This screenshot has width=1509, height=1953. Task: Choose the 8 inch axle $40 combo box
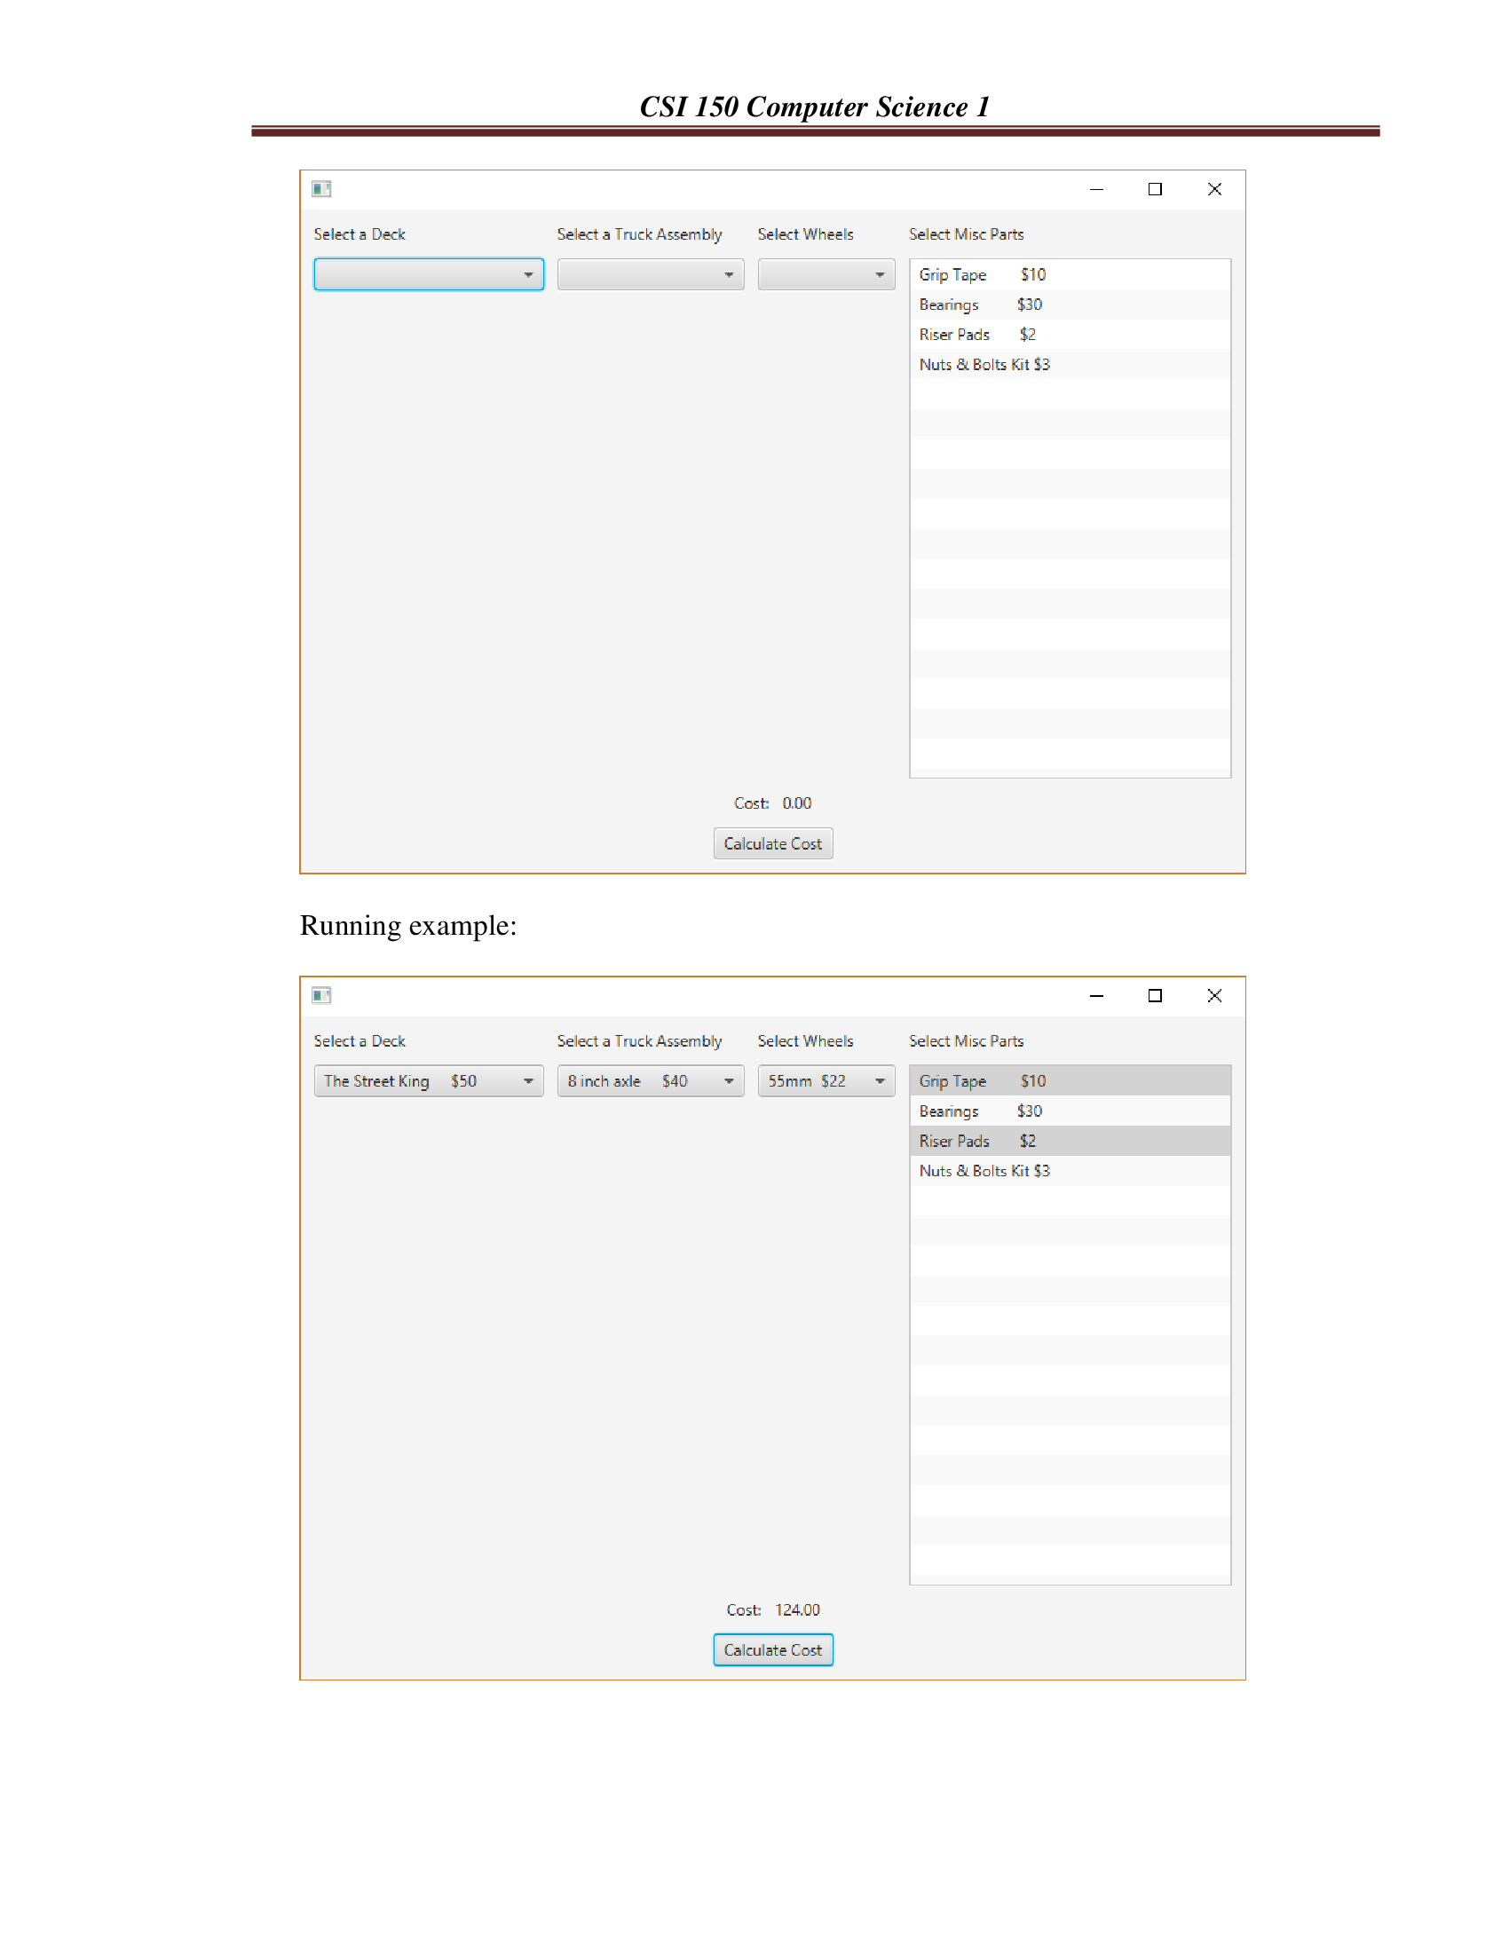[650, 1080]
